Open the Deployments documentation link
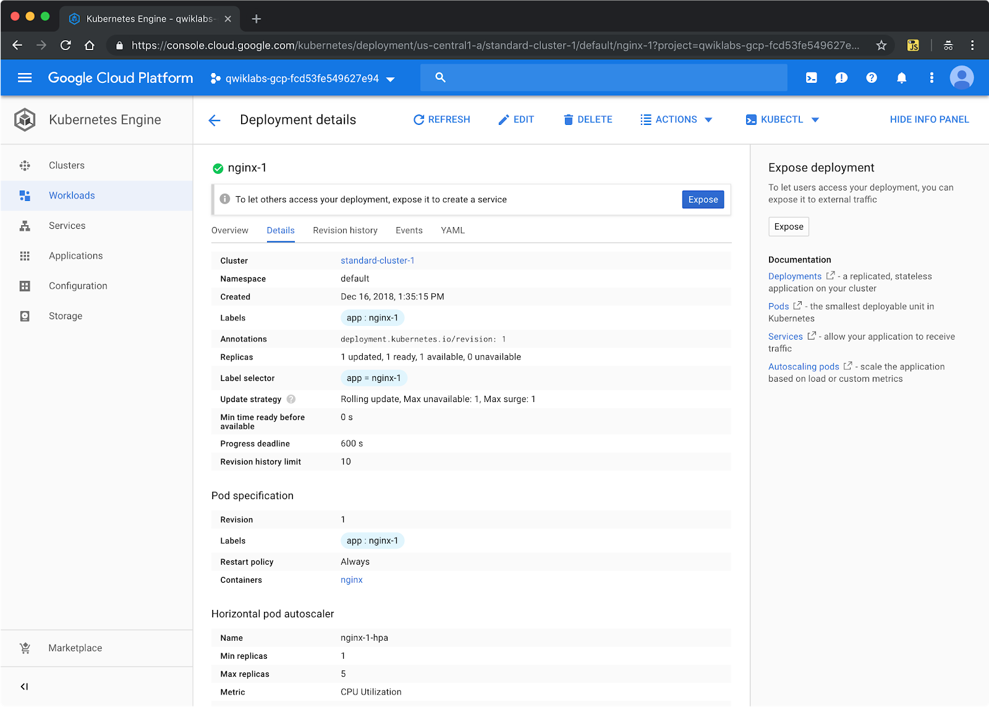Screen dimensions: 989x707 (795, 276)
